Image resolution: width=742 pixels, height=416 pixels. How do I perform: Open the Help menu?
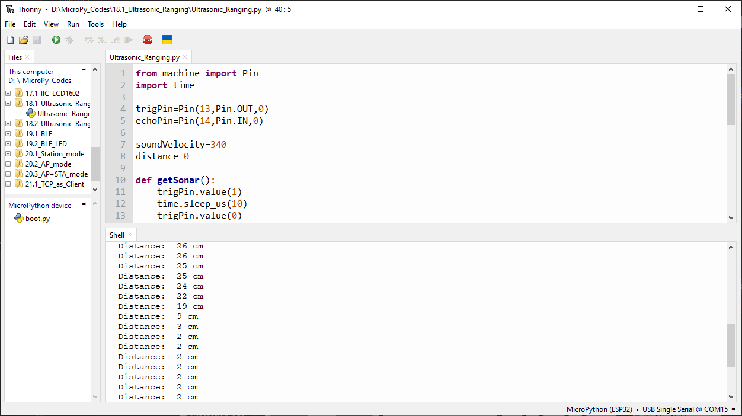119,24
